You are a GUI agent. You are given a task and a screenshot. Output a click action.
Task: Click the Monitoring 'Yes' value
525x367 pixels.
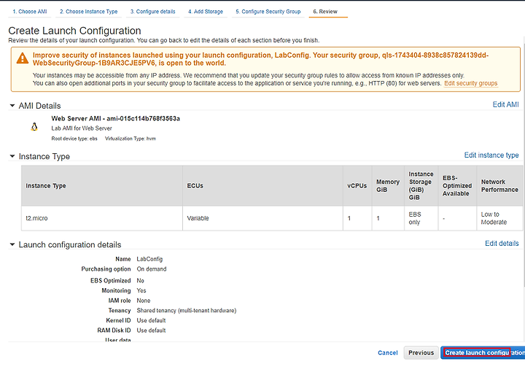tap(141, 290)
